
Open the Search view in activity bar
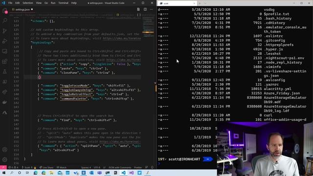tap(5, 21)
